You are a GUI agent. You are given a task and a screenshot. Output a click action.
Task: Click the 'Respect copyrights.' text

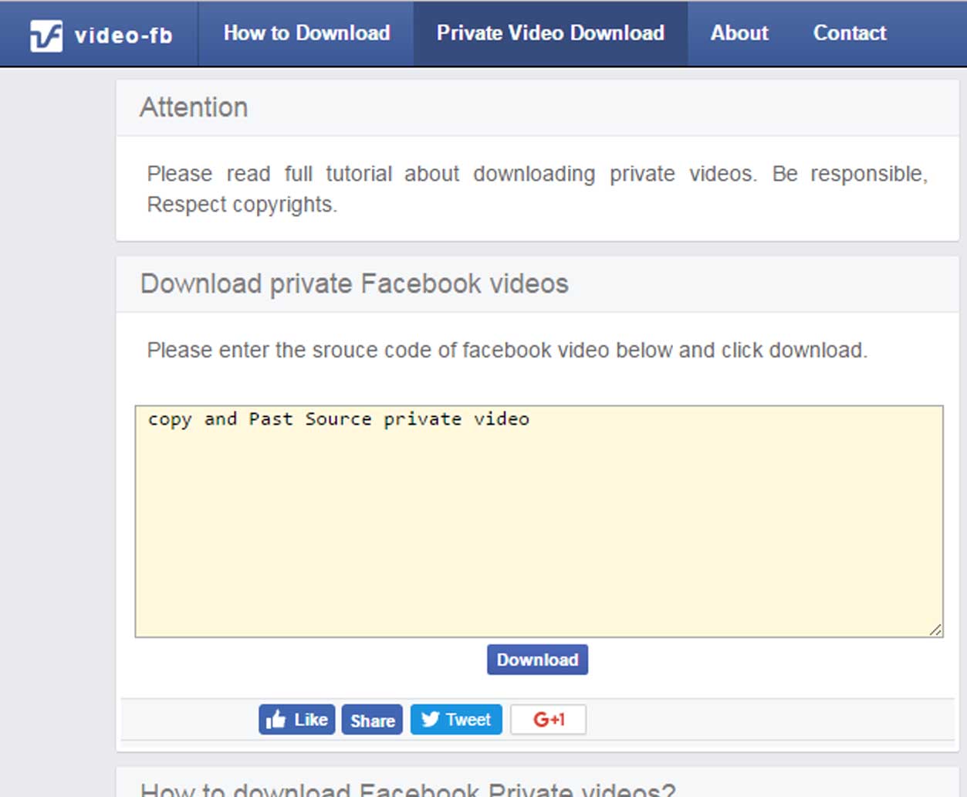(242, 205)
